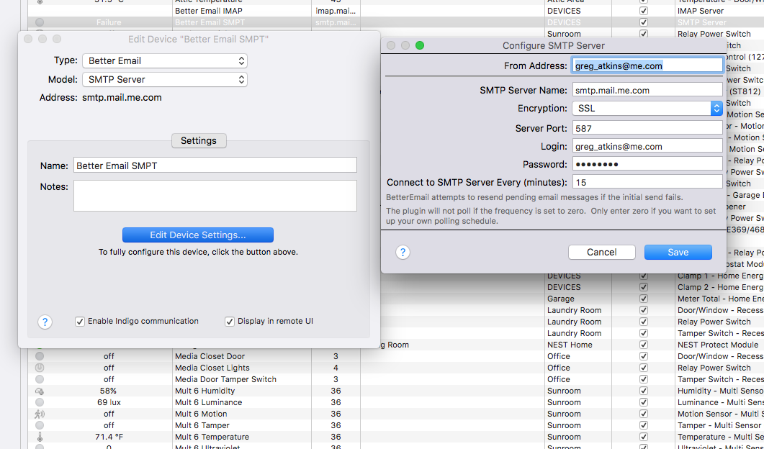764x449 pixels.
Task: Click Edit Device Settings button
Action: 198,235
